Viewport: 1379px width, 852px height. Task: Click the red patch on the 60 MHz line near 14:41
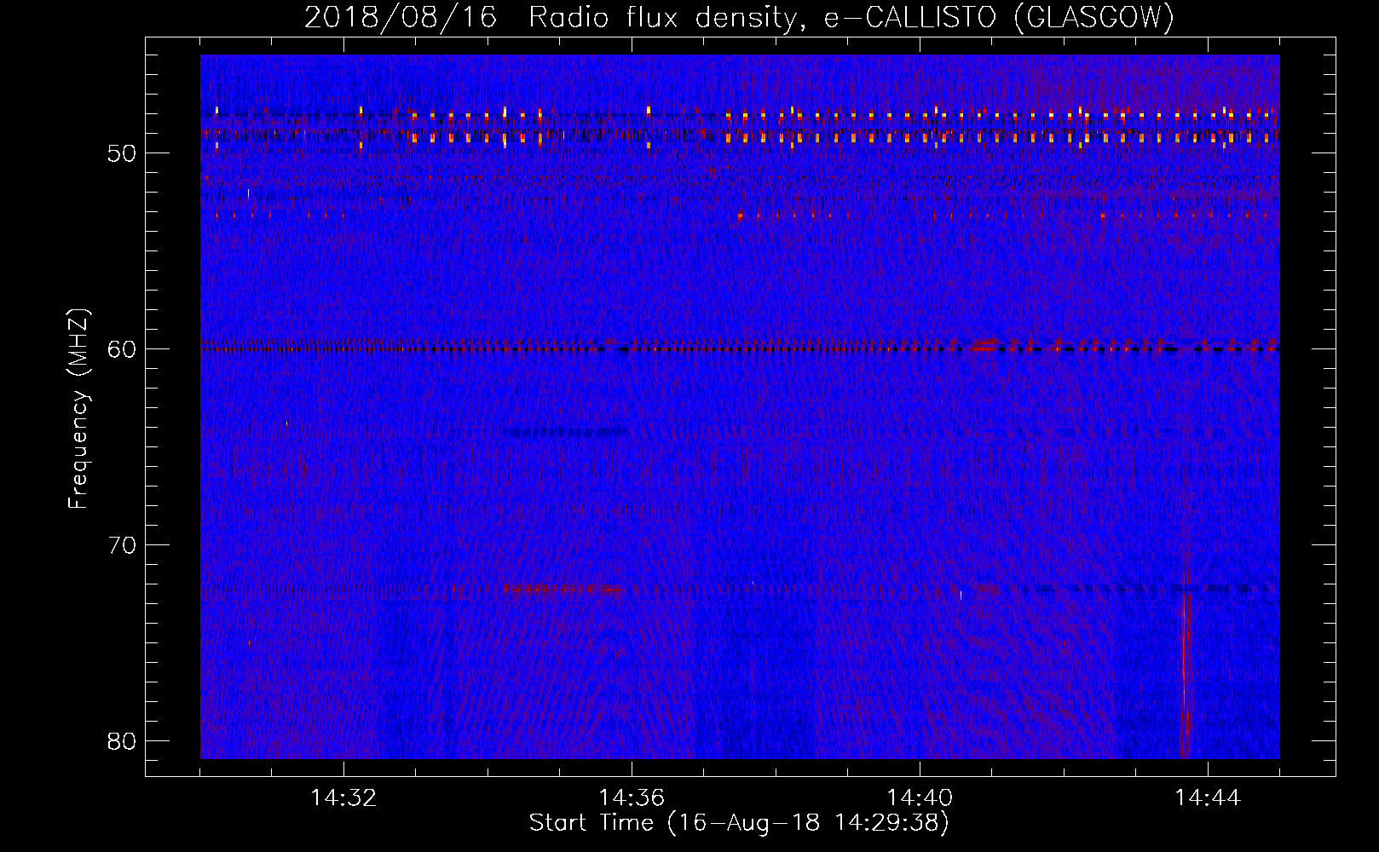point(985,345)
